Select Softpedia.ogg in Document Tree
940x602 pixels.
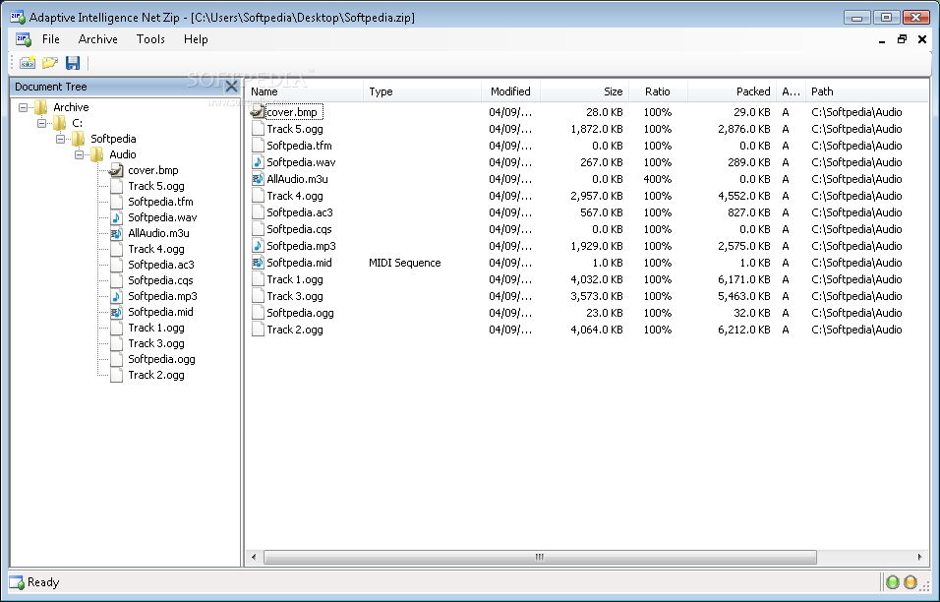point(162,359)
